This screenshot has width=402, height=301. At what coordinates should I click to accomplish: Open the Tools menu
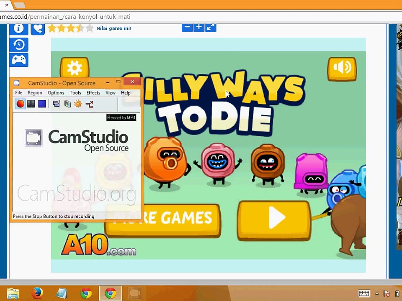coord(75,93)
